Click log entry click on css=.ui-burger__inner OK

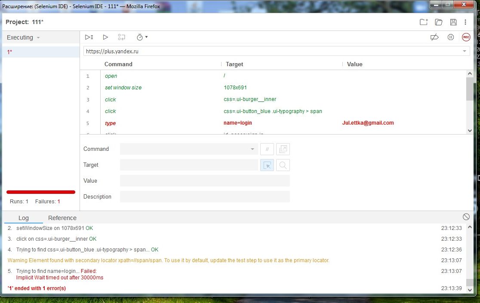[56, 239]
